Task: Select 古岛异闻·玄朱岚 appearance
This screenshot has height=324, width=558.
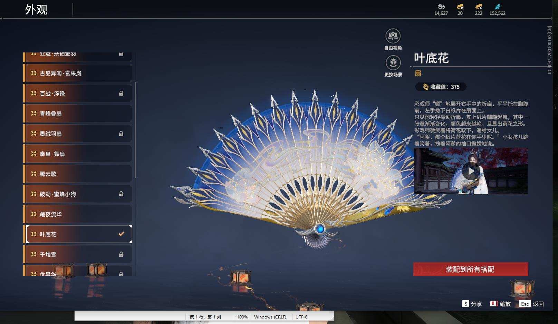Action: click(78, 73)
